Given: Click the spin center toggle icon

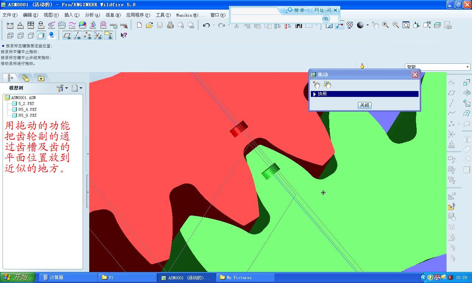Looking at the screenshot, I should click(339, 25).
